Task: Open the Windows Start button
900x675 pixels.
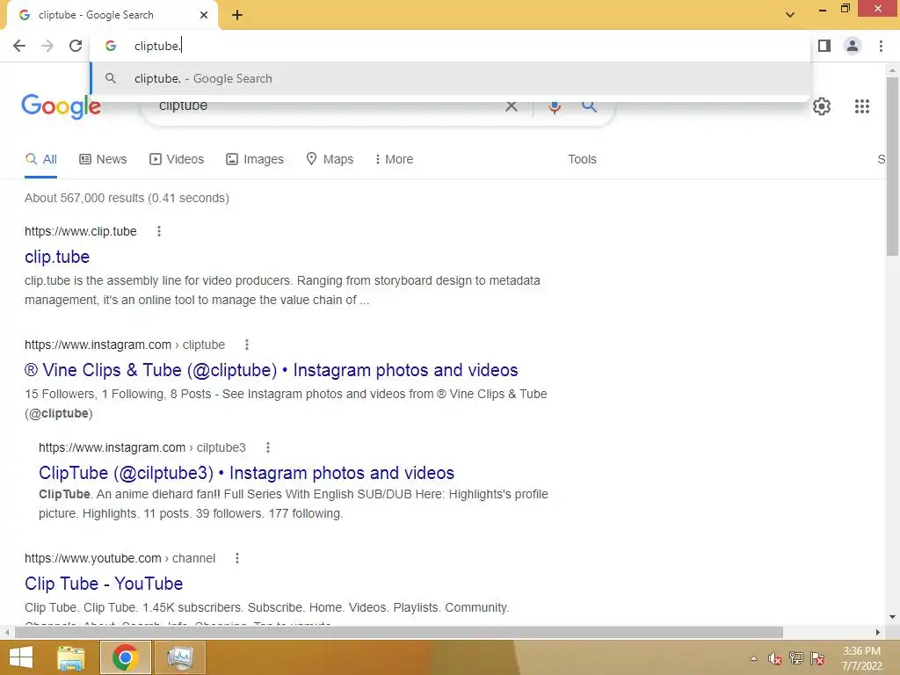Action: coord(21,657)
